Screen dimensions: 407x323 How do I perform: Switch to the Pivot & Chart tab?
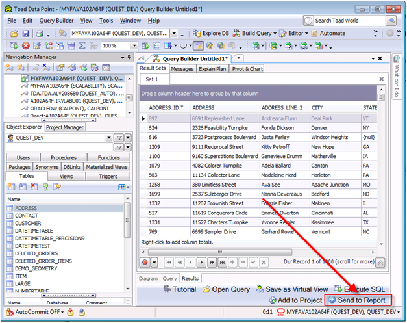[247, 69]
